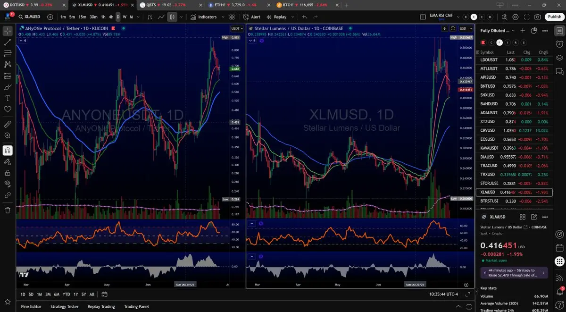Open the news headline about Strategy raising $2.47B

(514, 272)
